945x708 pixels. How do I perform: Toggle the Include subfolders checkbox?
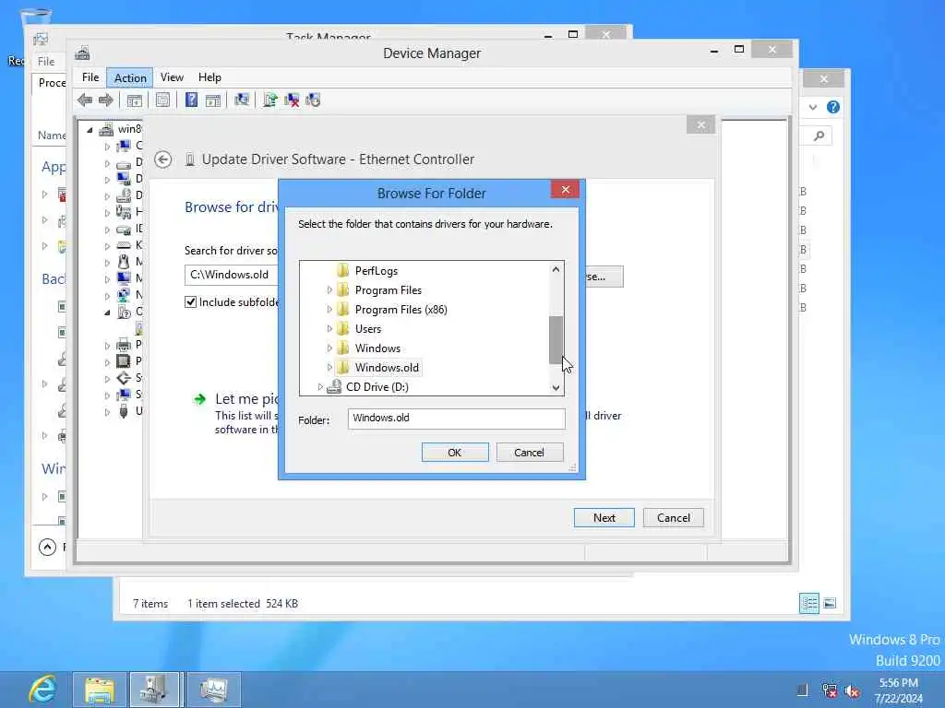(x=190, y=301)
